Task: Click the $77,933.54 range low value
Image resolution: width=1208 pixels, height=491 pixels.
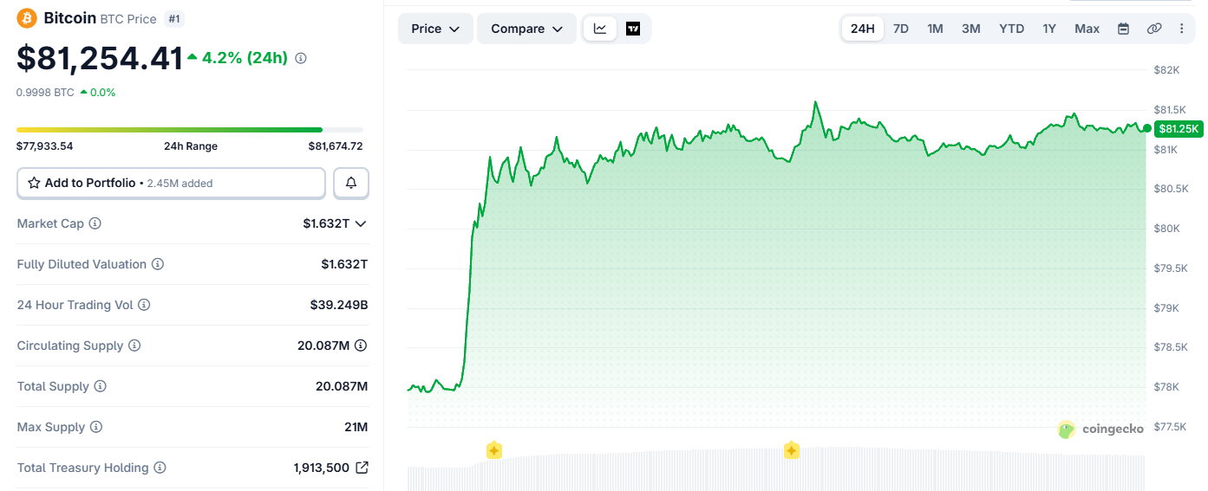Action: coord(45,146)
